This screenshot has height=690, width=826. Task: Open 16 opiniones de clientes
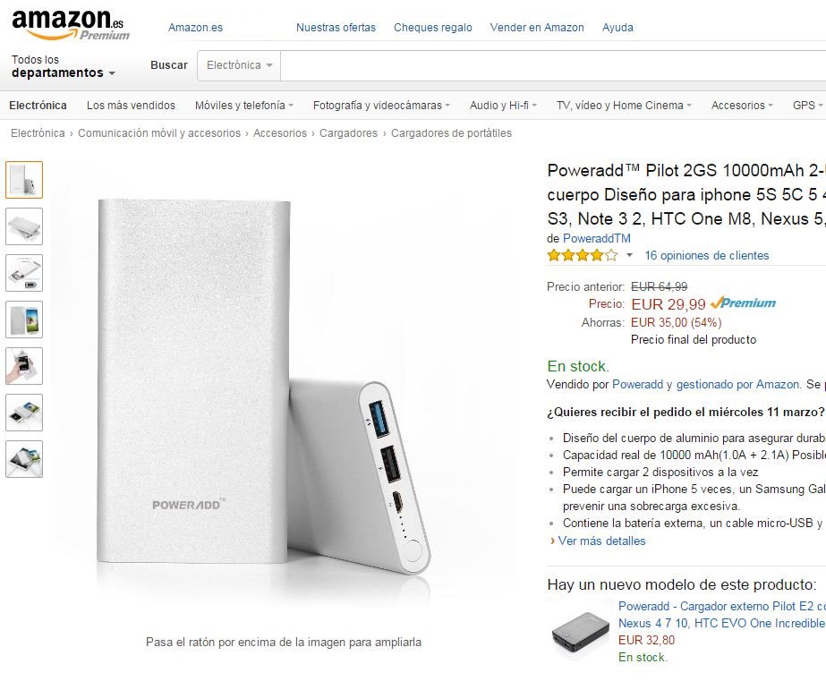pyautogui.click(x=706, y=255)
